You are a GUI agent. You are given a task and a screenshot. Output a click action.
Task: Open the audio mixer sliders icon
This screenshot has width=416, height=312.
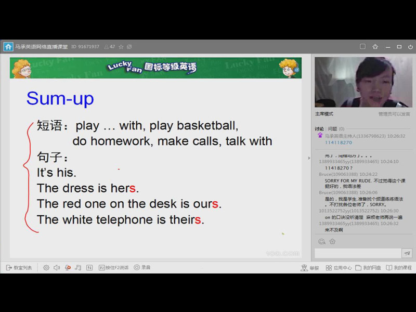[89, 267]
